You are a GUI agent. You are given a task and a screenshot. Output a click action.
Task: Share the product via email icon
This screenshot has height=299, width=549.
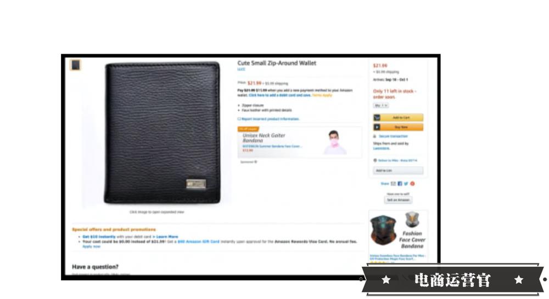[x=393, y=184]
